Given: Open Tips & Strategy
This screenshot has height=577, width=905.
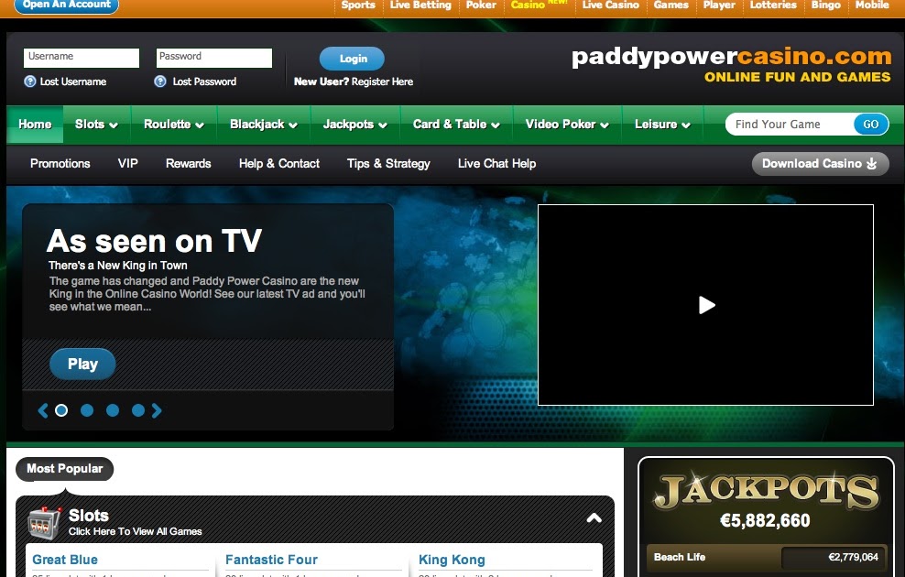Looking at the screenshot, I should [x=388, y=164].
